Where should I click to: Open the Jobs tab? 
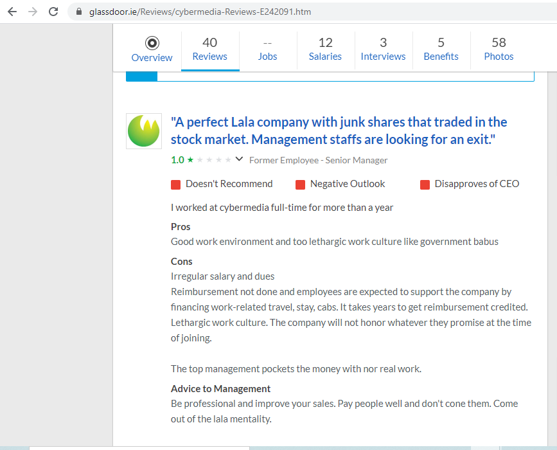(x=267, y=50)
